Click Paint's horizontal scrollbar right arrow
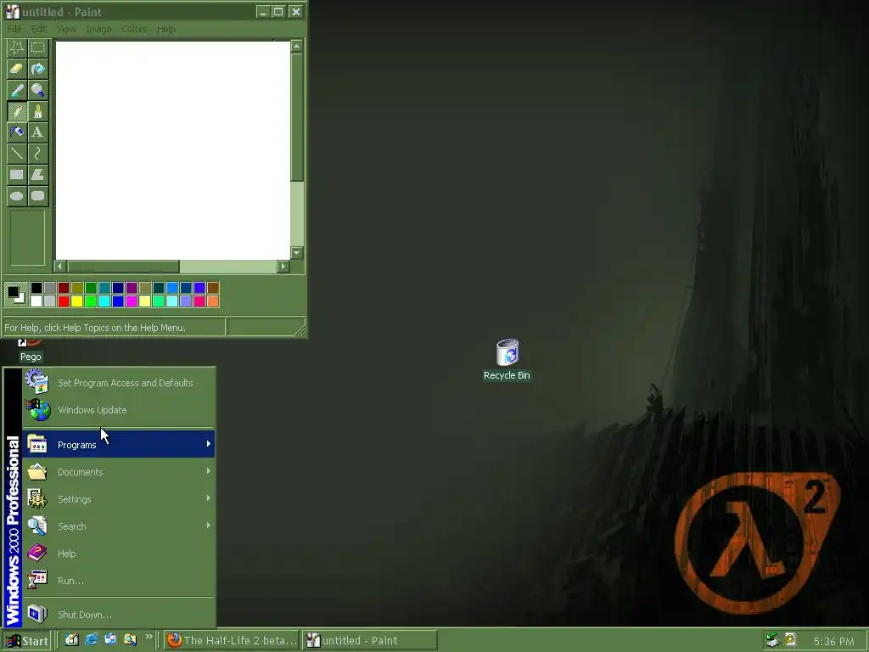This screenshot has height=652, width=869. 283,266
